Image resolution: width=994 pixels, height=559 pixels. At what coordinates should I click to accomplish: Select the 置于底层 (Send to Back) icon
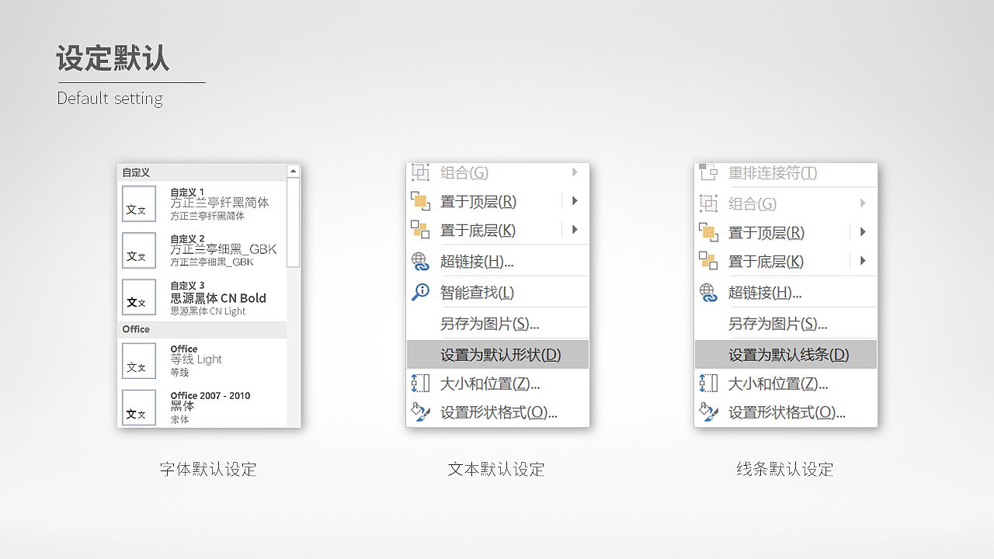(420, 231)
